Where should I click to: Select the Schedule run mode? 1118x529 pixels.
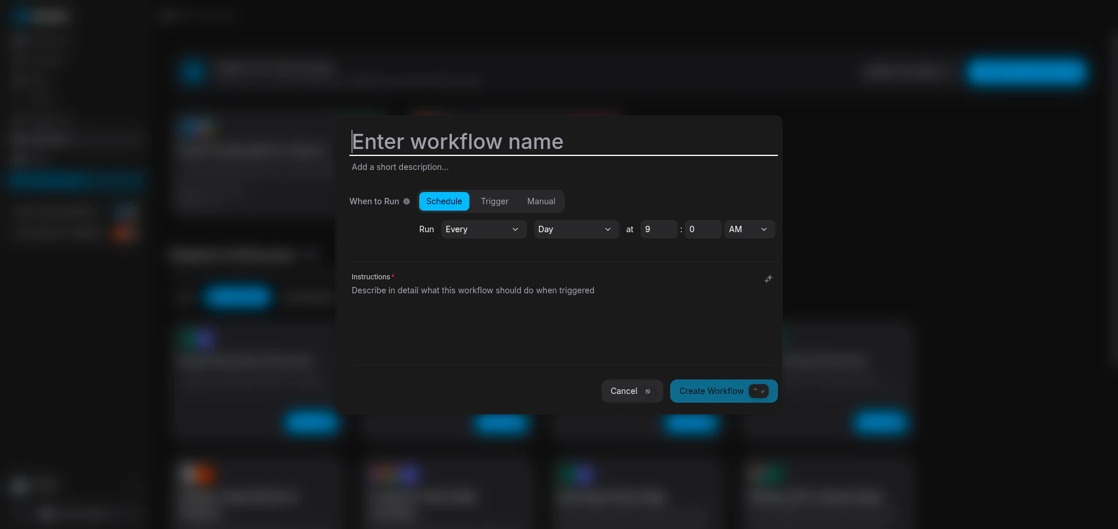click(444, 201)
